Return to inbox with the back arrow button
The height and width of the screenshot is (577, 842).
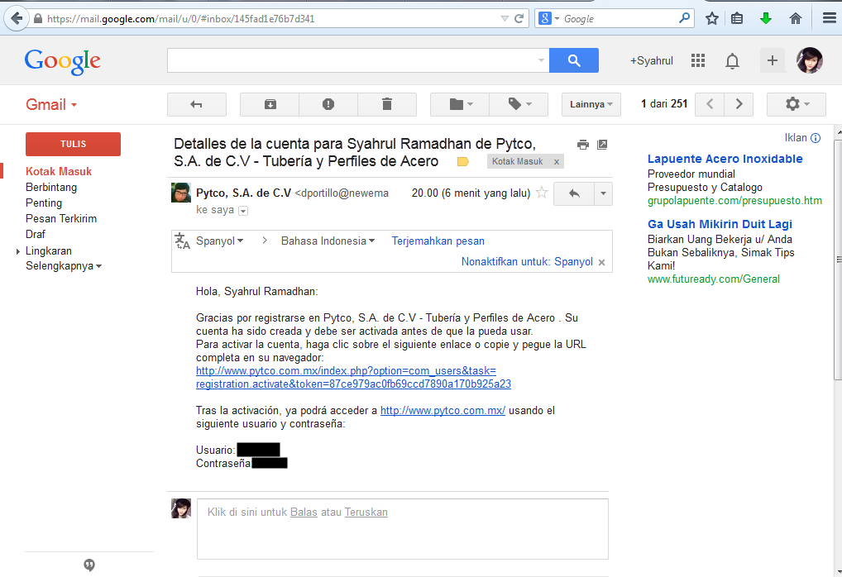(x=197, y=104)
